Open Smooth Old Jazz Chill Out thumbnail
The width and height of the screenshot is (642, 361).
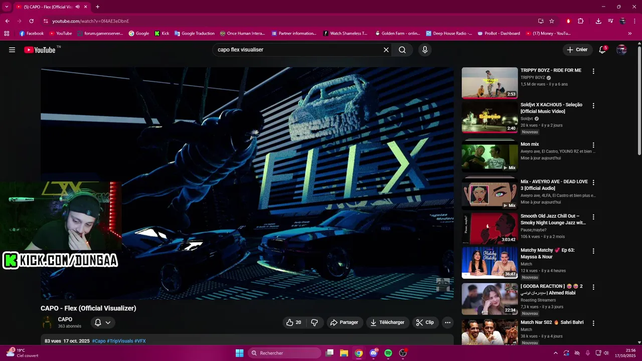[490, 228]
